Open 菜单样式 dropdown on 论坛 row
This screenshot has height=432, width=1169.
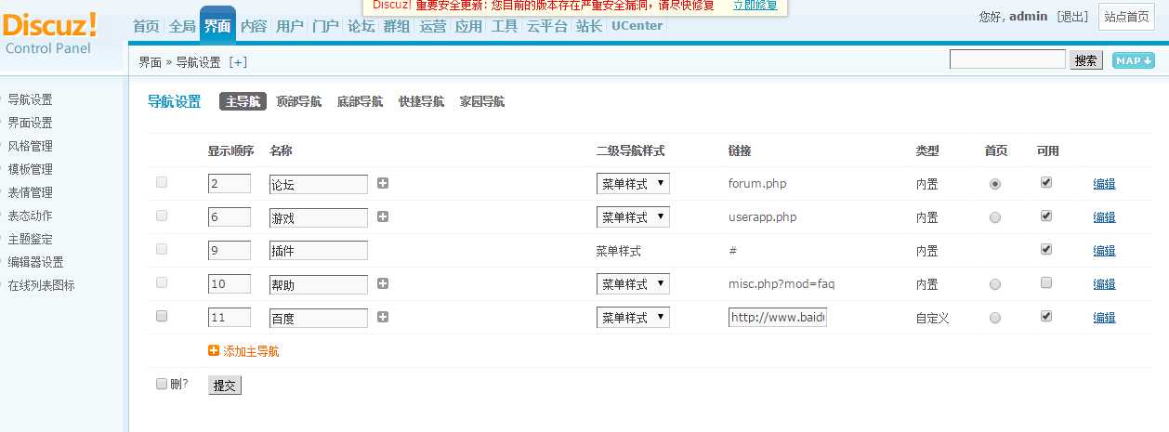(x=633, y=184)
